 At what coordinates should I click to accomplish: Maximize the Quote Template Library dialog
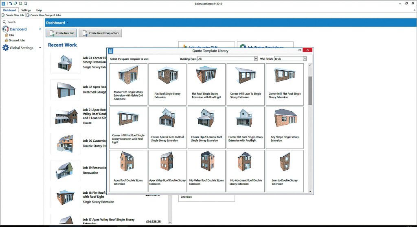[300, 50]
